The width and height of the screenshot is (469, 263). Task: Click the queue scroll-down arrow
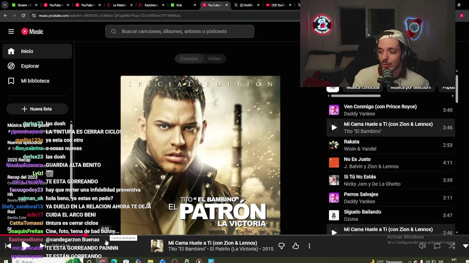(x=457, y=232)
